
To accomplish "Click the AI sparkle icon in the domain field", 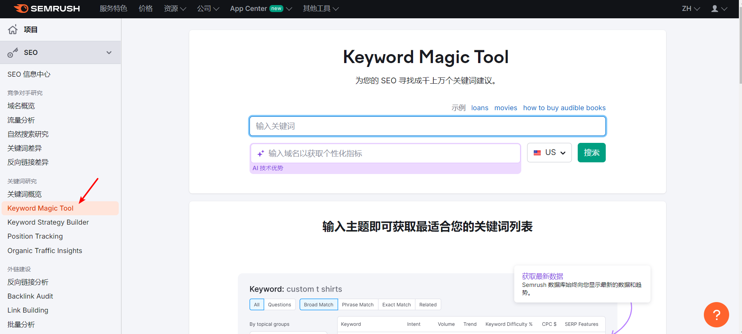I will click(261, 153).
